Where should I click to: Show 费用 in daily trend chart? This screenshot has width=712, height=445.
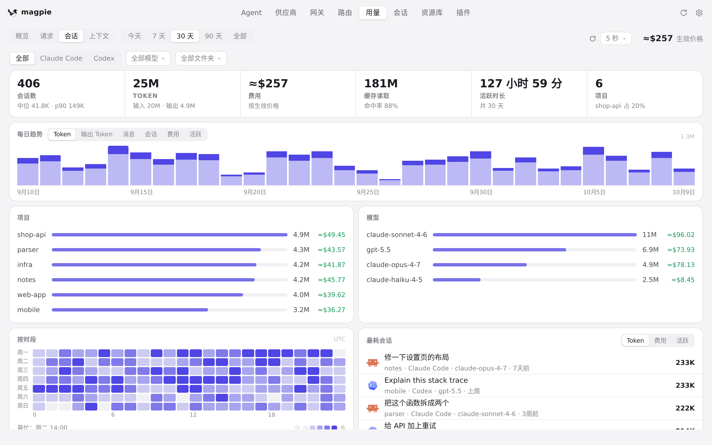tap(173, 135)
